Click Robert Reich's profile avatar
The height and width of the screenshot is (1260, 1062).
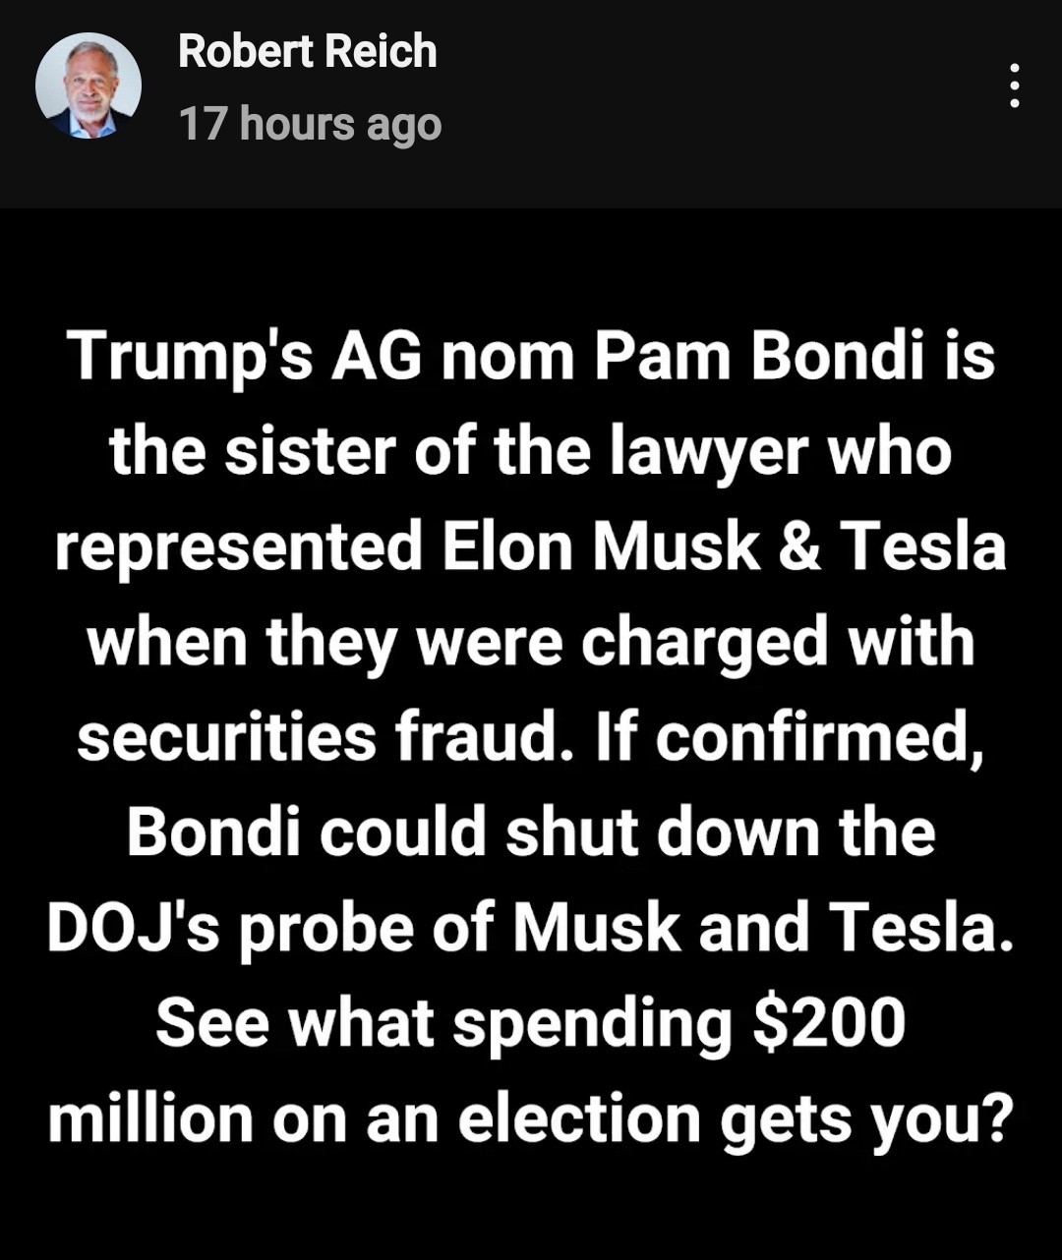88,86
